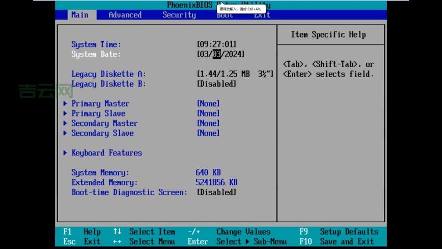Change the Legacy Diskette A value
Screen dimensions: 442x249
pyautogui.click(x=235, y=74)
